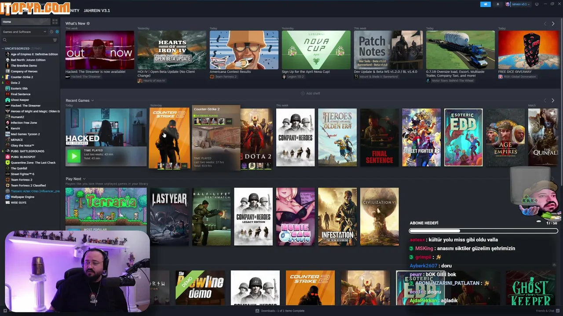The width and height of the screenshot is (563, 316).
Task: Open Games and Software dropdown
Action: (24, 32)
